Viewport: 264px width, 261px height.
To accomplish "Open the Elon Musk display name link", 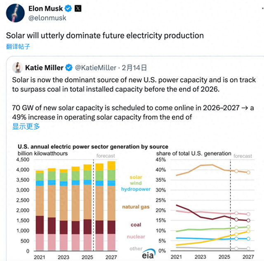I will click(x=46, y=9).
